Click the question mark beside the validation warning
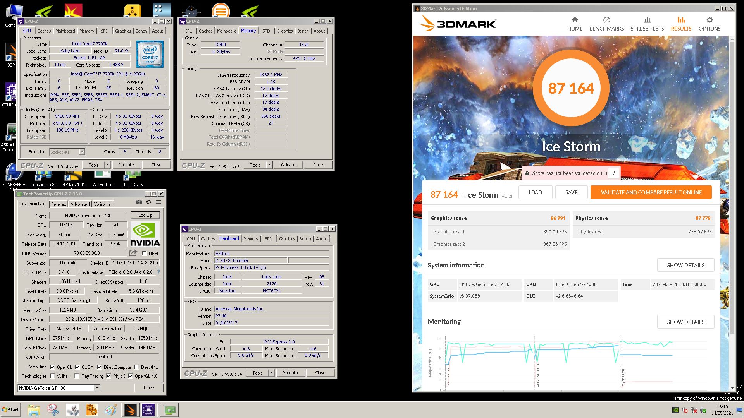744x418 pixels. point(613,173)
